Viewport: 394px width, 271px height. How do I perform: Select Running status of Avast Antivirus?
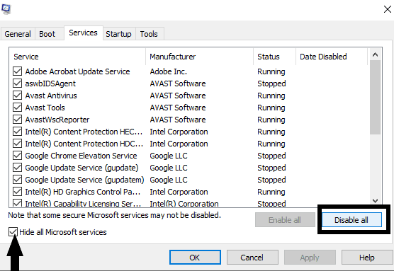point(271,96)
